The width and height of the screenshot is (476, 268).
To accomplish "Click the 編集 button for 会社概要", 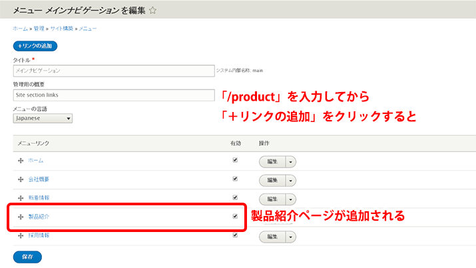I will [272, 181].
